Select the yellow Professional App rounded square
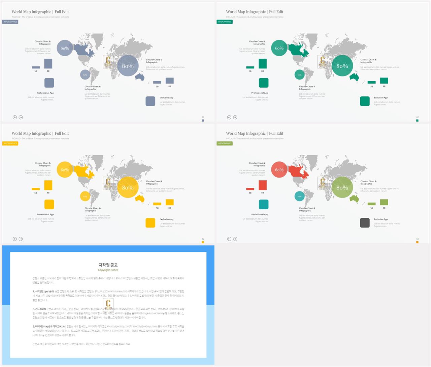431x367 pixels. (49, 205)
